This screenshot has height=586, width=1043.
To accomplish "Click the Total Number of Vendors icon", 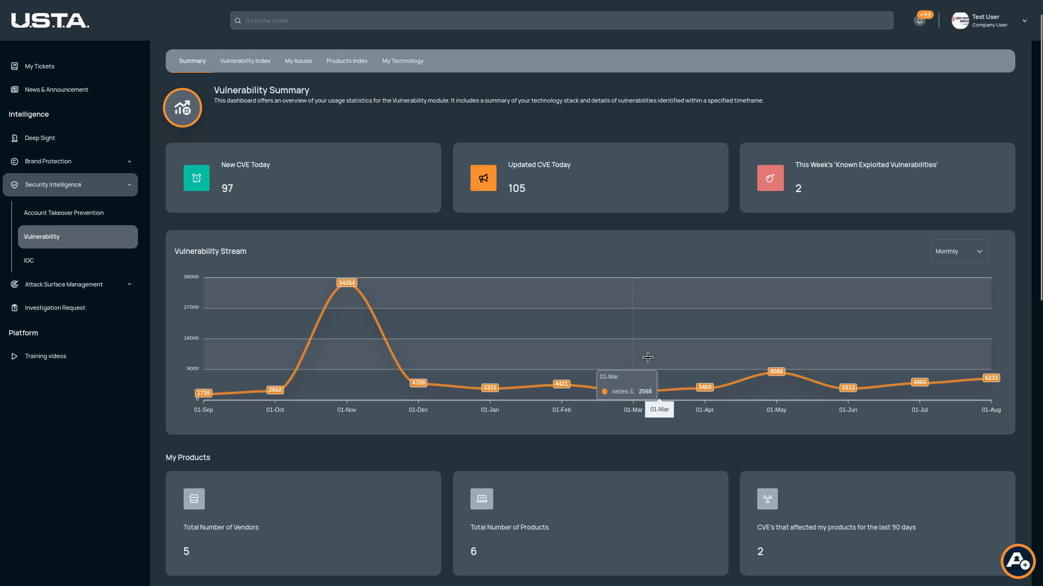I will coord(194,499).
